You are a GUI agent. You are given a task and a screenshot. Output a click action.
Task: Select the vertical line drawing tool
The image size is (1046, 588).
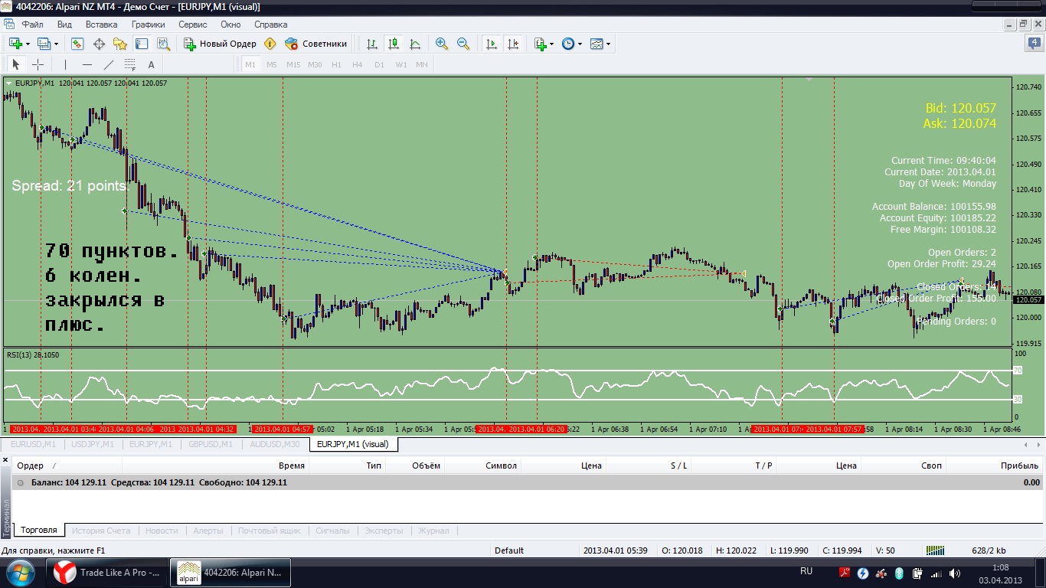pos(65,64)
